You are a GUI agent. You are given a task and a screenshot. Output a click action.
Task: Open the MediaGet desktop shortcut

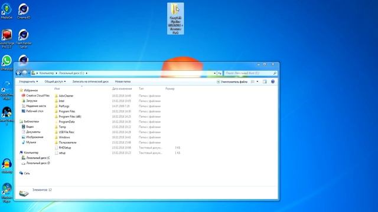pyautogui.click(x=6, y=11)
